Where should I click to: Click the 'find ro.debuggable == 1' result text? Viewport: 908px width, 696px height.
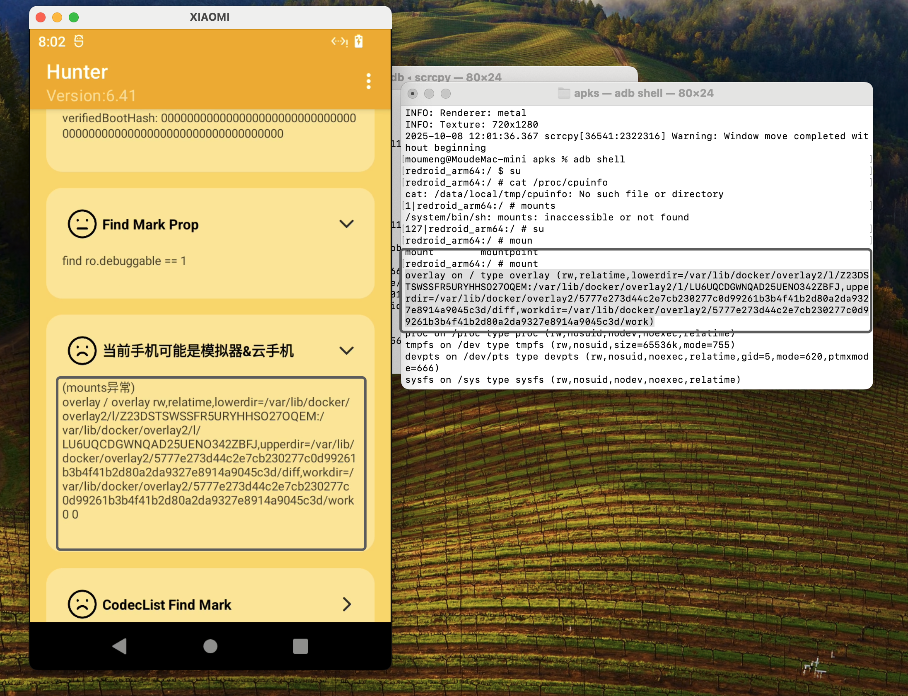[124, 261]
